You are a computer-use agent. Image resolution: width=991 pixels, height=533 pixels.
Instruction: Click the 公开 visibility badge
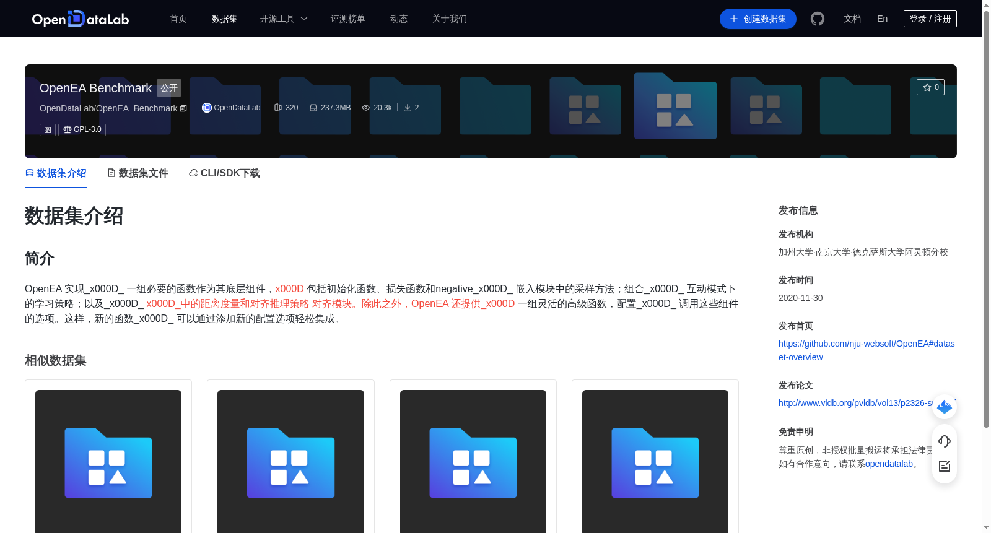[x=169, y=88]
